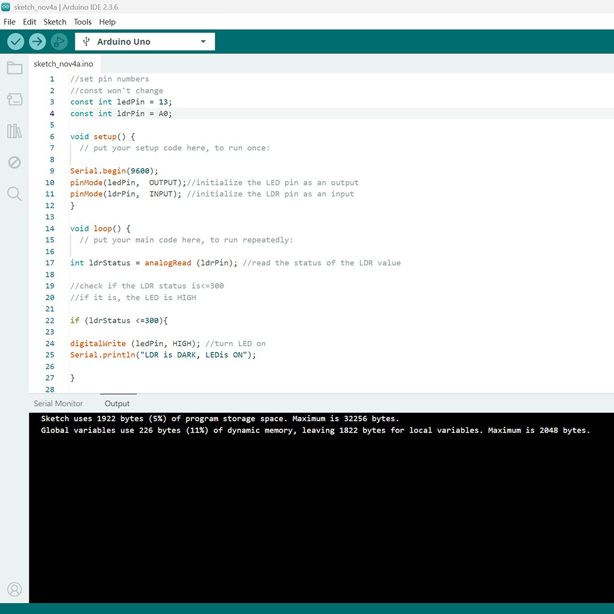Viewport: 614px width, 614px height.
Task: Click the Verify sketch checkmark button
Action: [x=16, y=42]
